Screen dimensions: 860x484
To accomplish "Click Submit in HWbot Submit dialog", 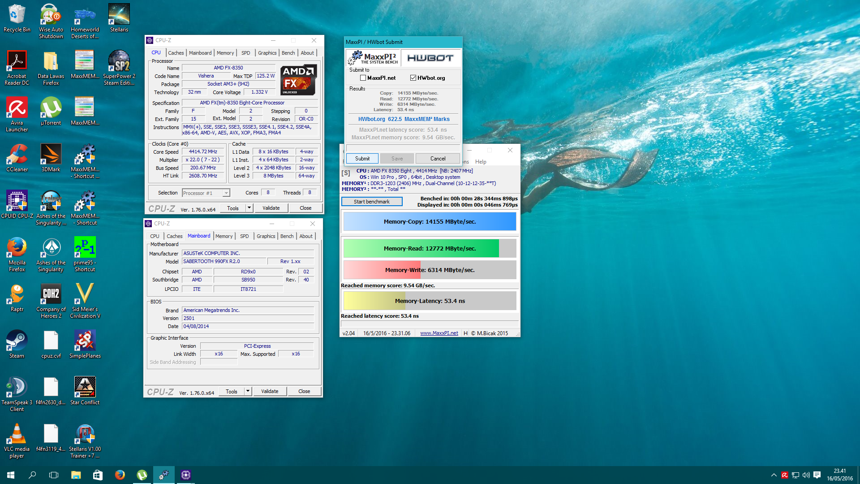I will tap(362, 159).
